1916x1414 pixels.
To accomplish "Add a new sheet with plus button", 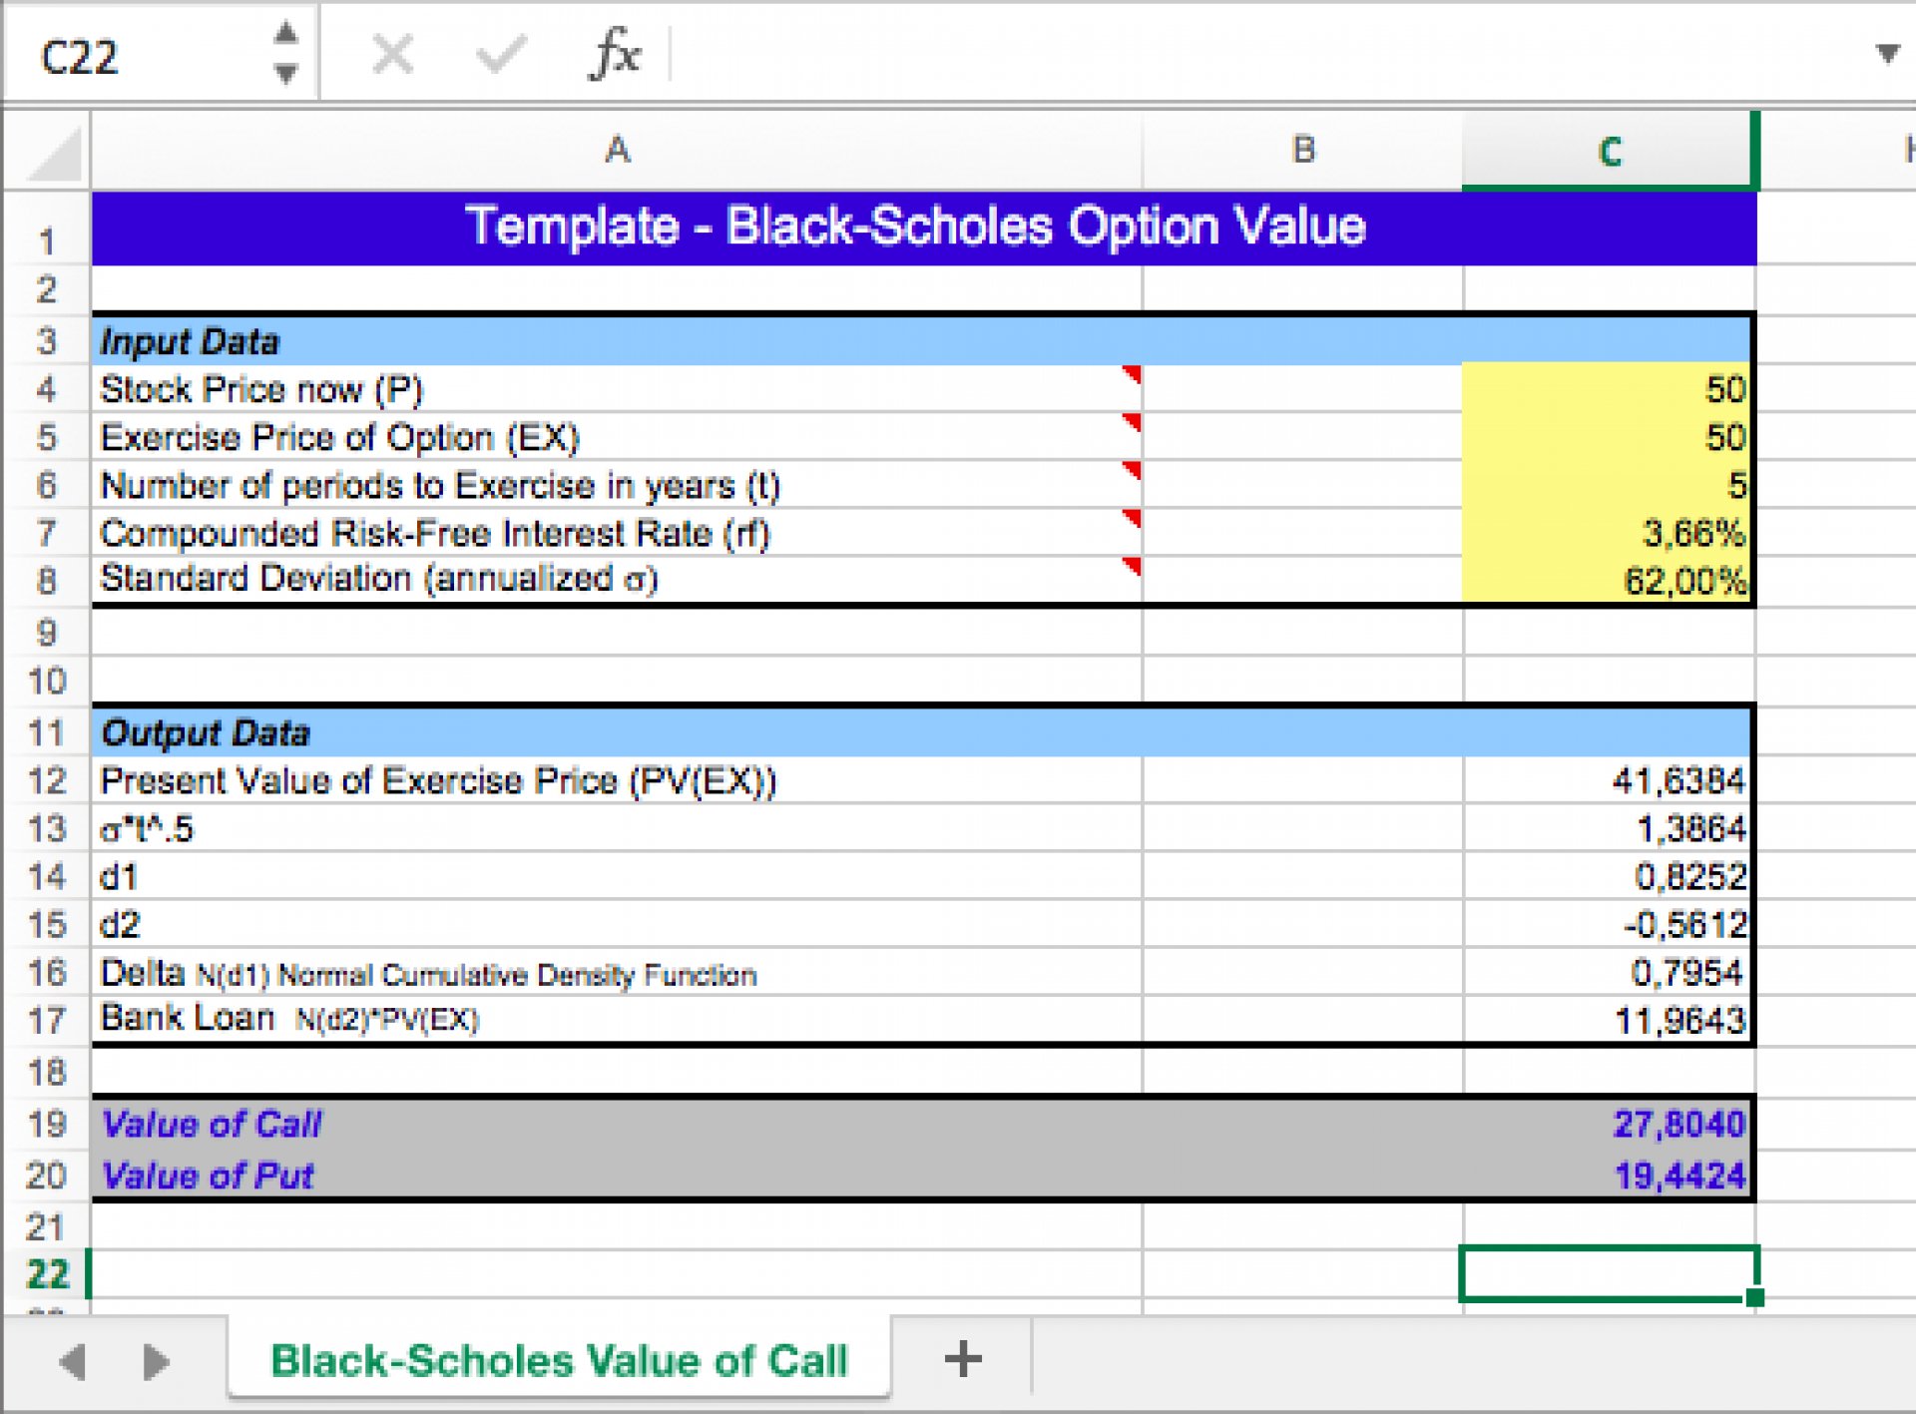I will [962, 1359].
